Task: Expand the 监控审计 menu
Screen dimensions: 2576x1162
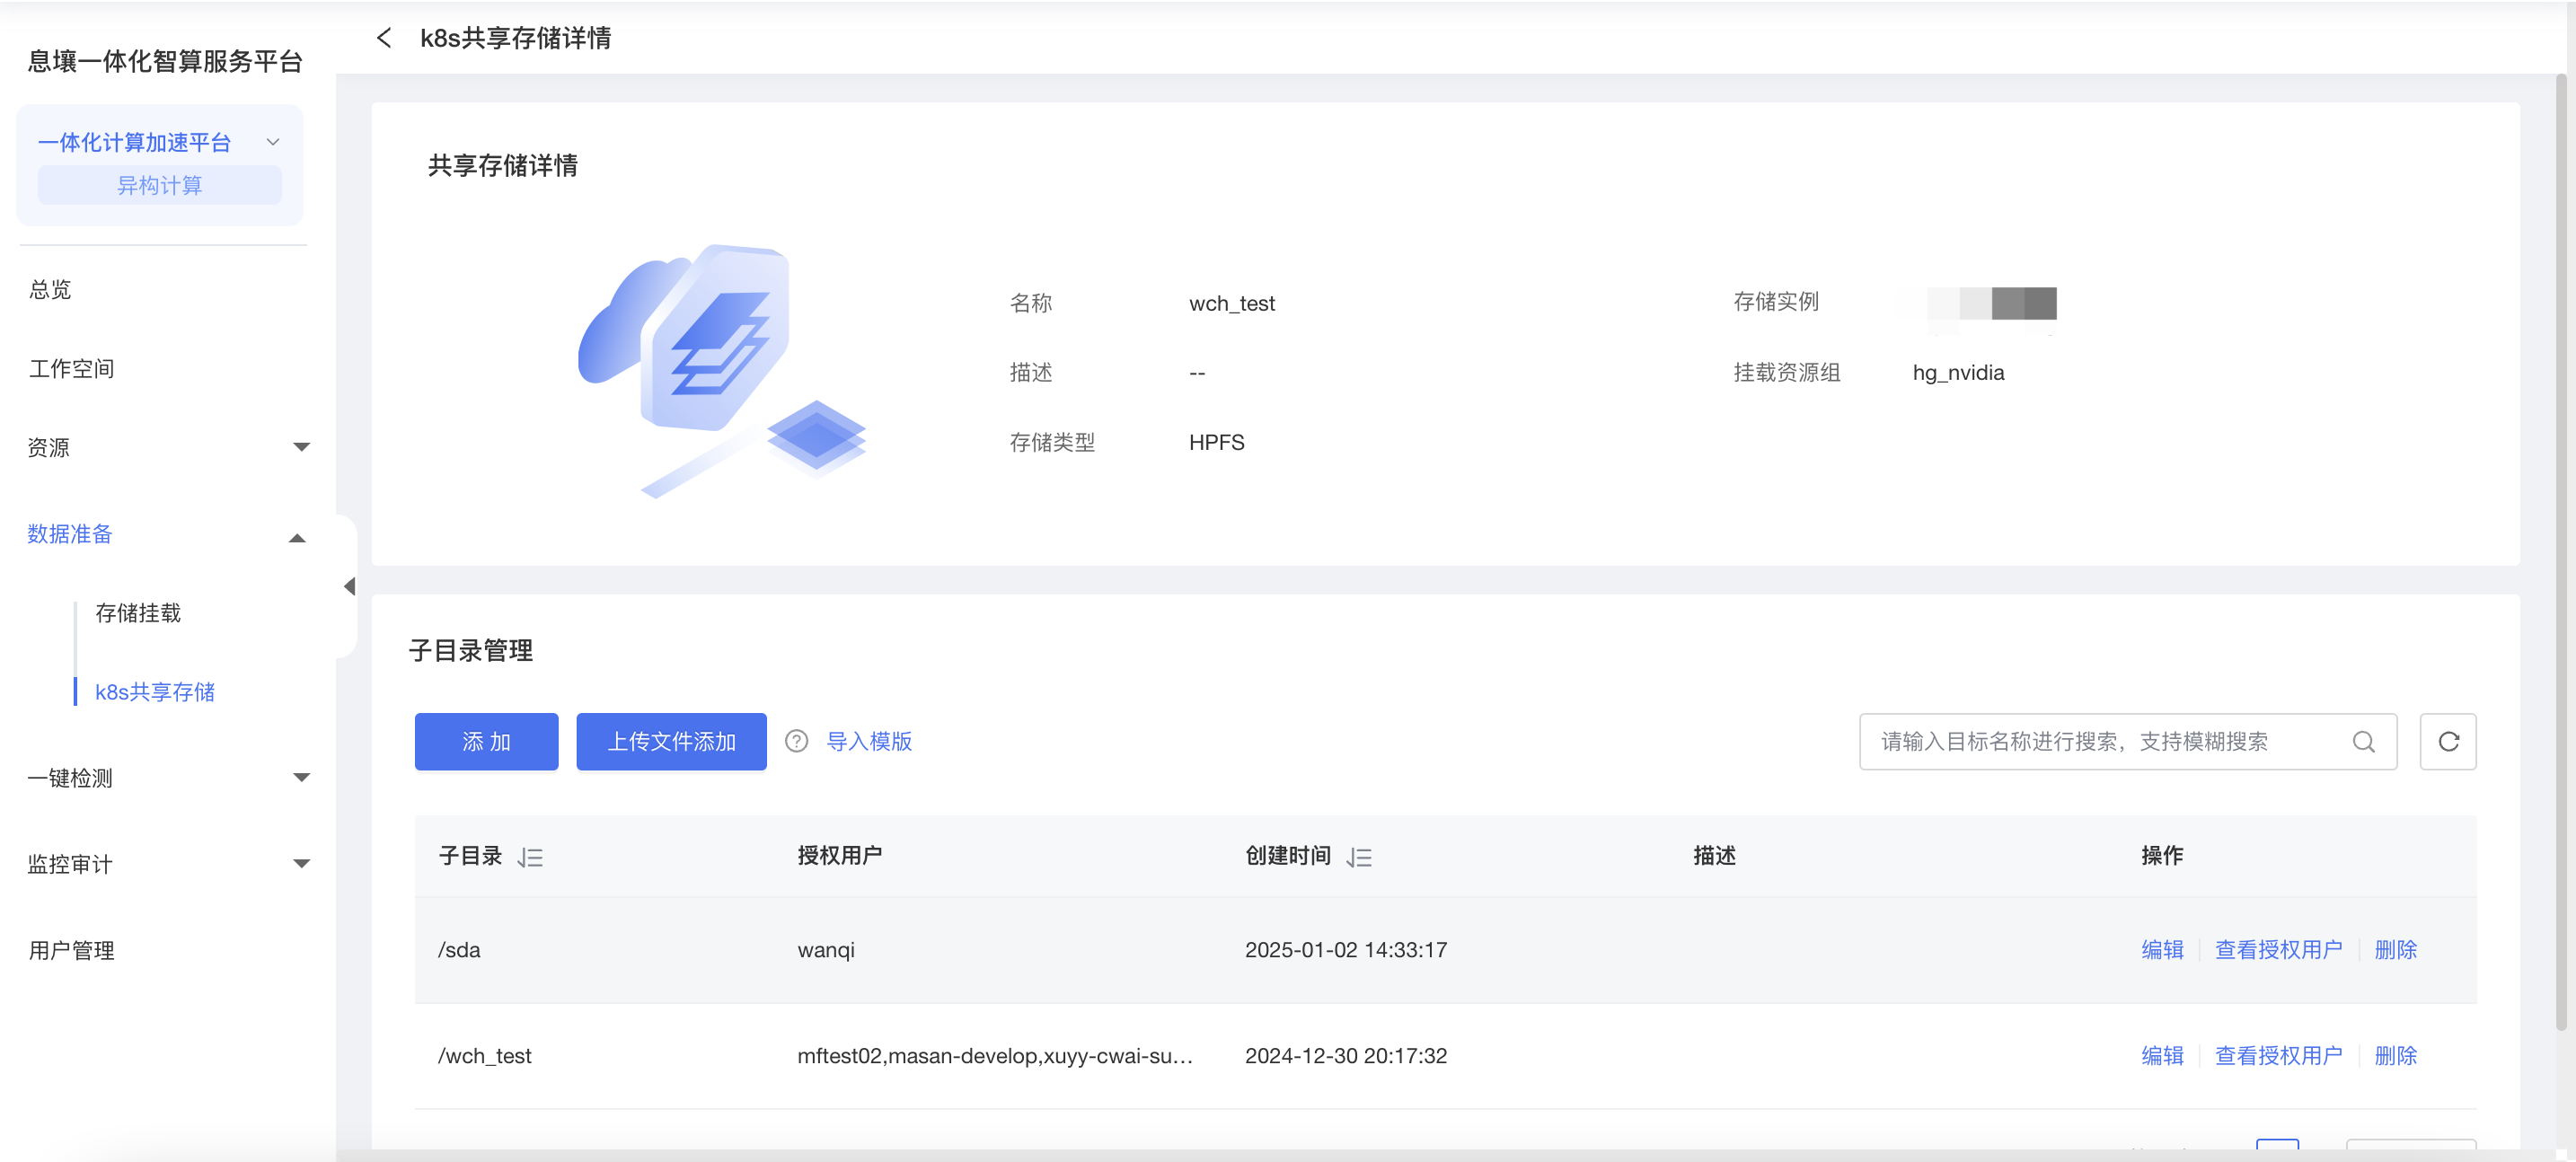Action: (300, 863)
